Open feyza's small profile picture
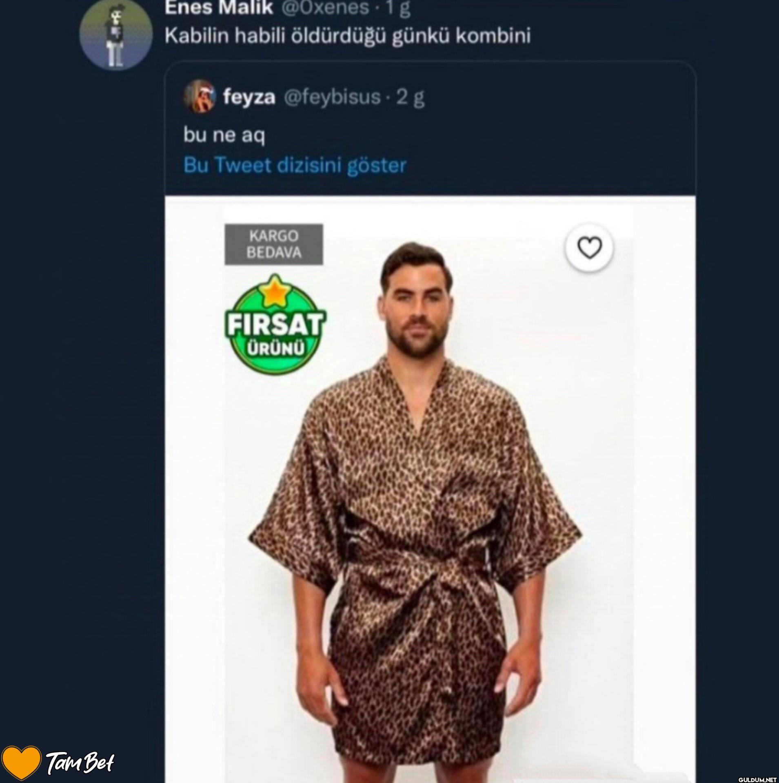Image resolution: width=779 pixels, height=783 pixels. click(x=199, y=97)
